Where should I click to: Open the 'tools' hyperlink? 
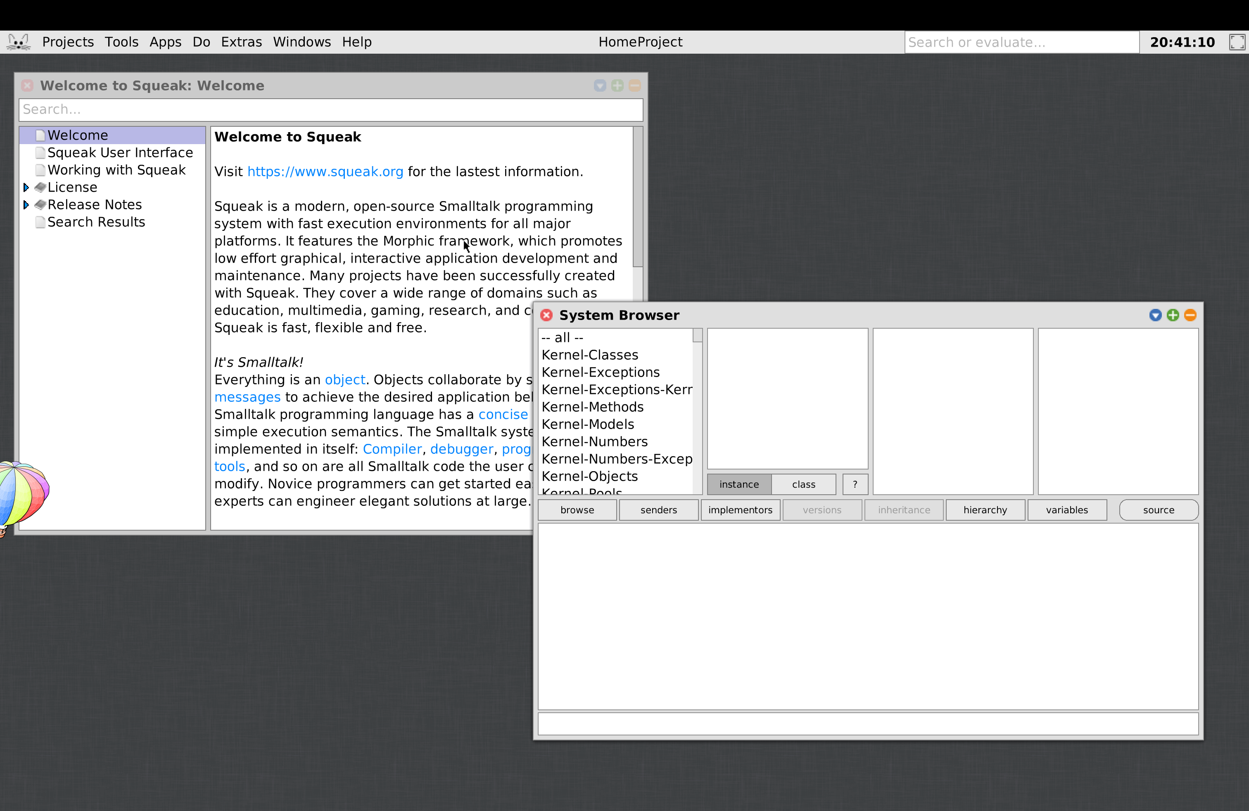click(x=229, y=466)
